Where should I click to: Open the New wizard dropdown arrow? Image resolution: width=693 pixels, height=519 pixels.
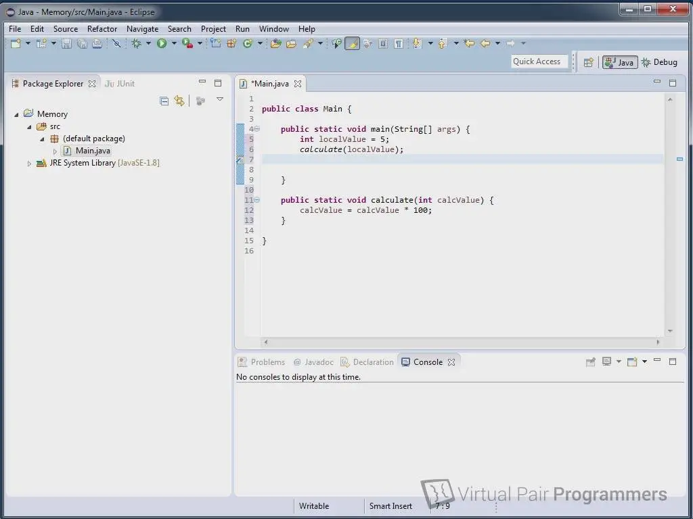pos(28,43)
